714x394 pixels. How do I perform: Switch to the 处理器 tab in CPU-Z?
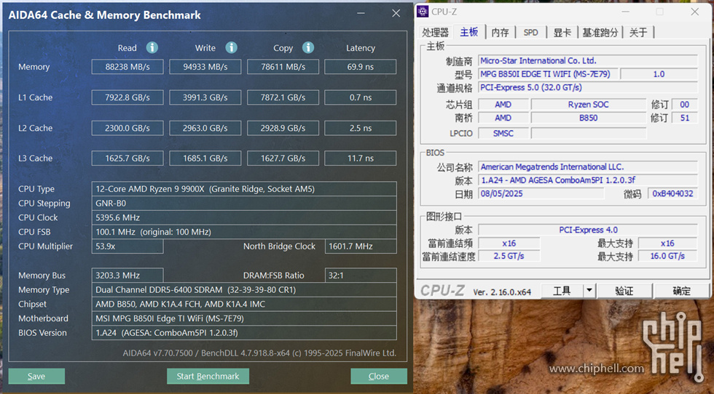tap(436, 32)
